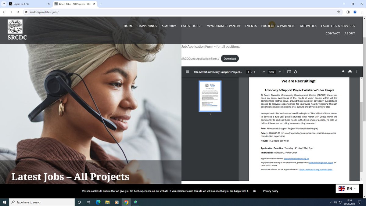Close the Latest Jobs tab
The width and height of the screenshot is (366, 206).
(94, 4)
